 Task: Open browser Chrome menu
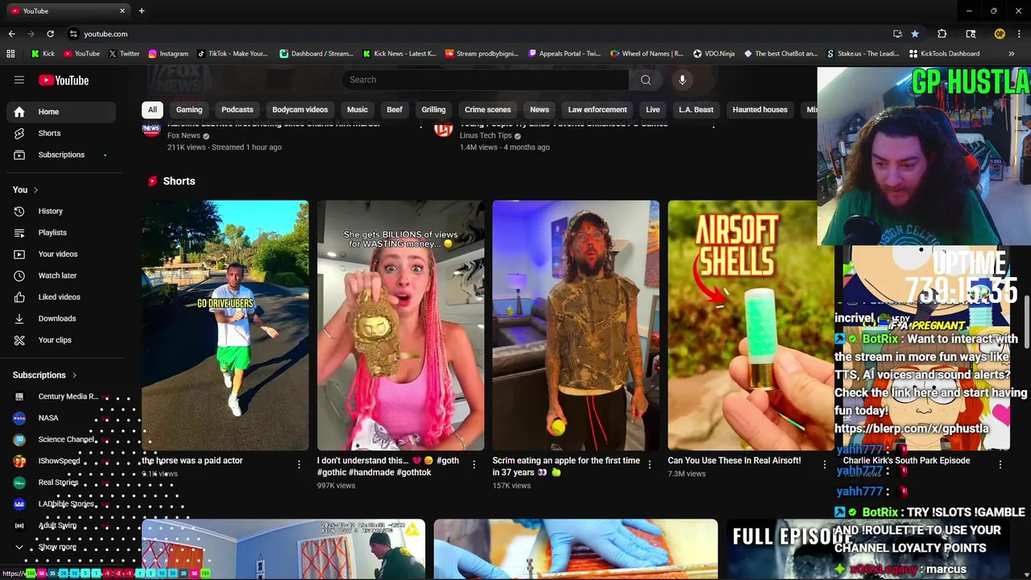click(1019, 34)
